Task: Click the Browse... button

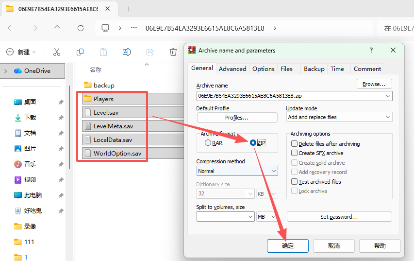Action: click(374, 84)
